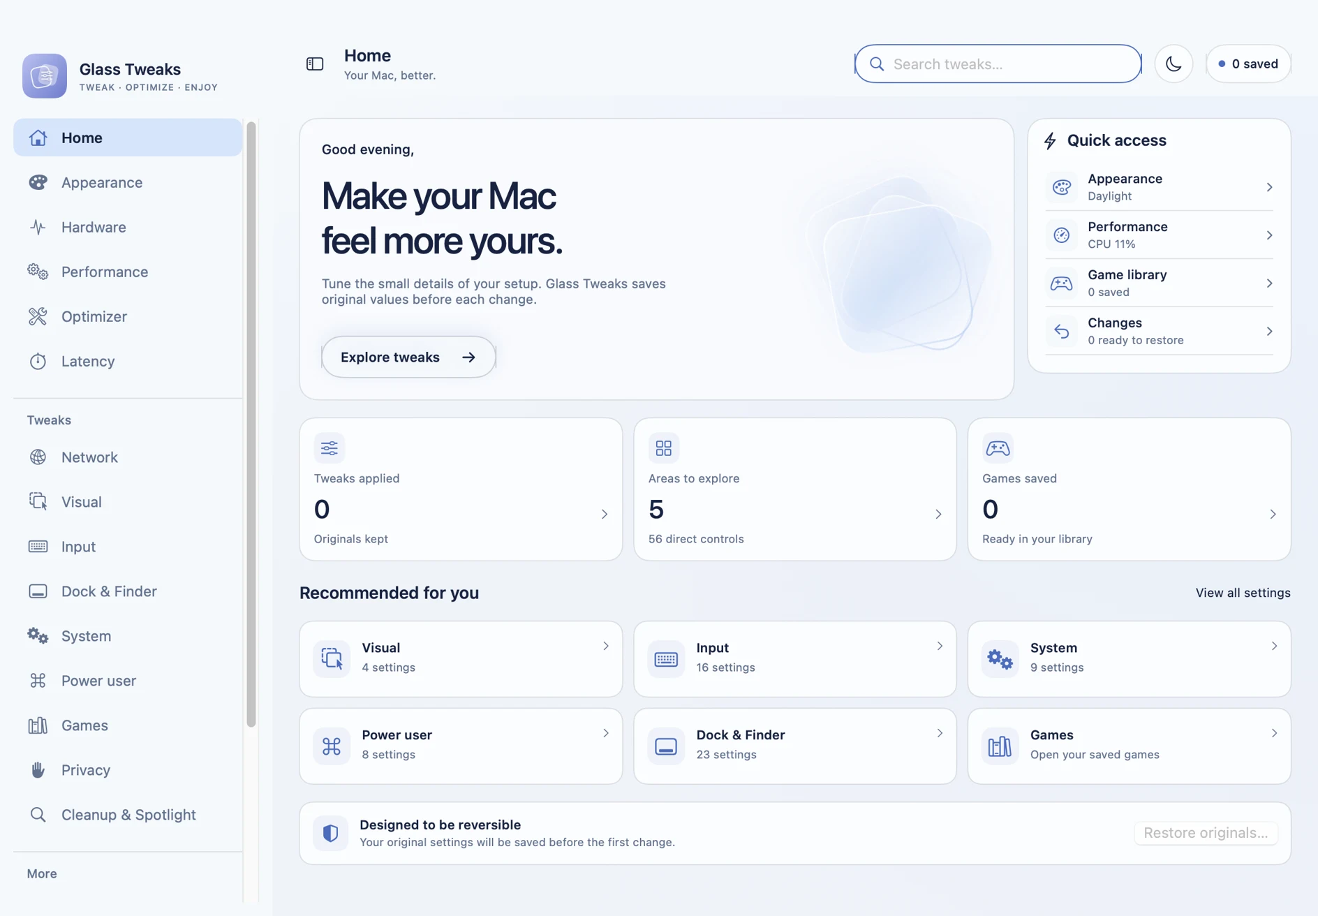Open Areas to explore card chevron
Screen dimensions: 1318x916
point(938,515)
